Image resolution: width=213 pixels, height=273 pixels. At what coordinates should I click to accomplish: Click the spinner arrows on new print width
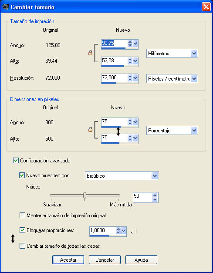(x=130, y=44)
